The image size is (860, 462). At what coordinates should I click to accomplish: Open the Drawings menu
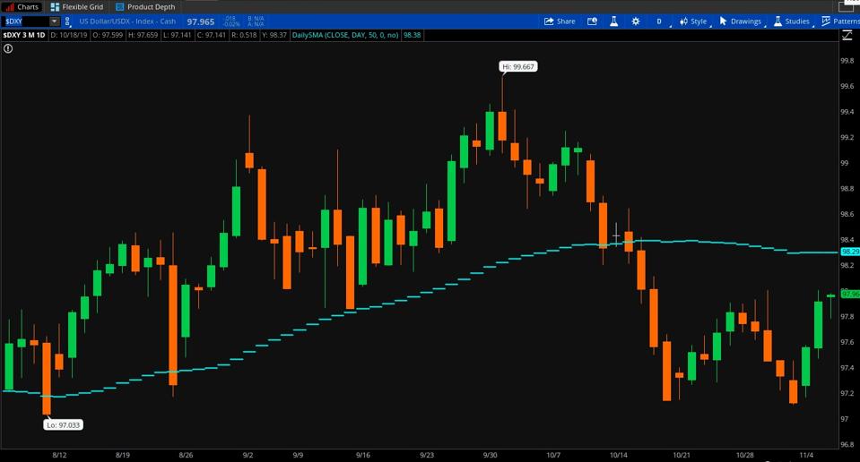[x=741, y=21]
